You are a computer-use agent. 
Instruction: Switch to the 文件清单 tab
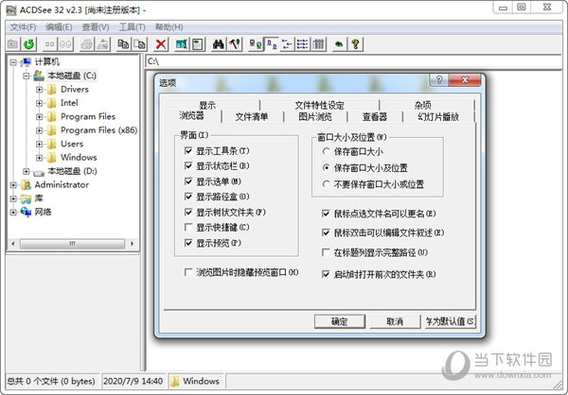pyautogui.click(x=252, y=117)
